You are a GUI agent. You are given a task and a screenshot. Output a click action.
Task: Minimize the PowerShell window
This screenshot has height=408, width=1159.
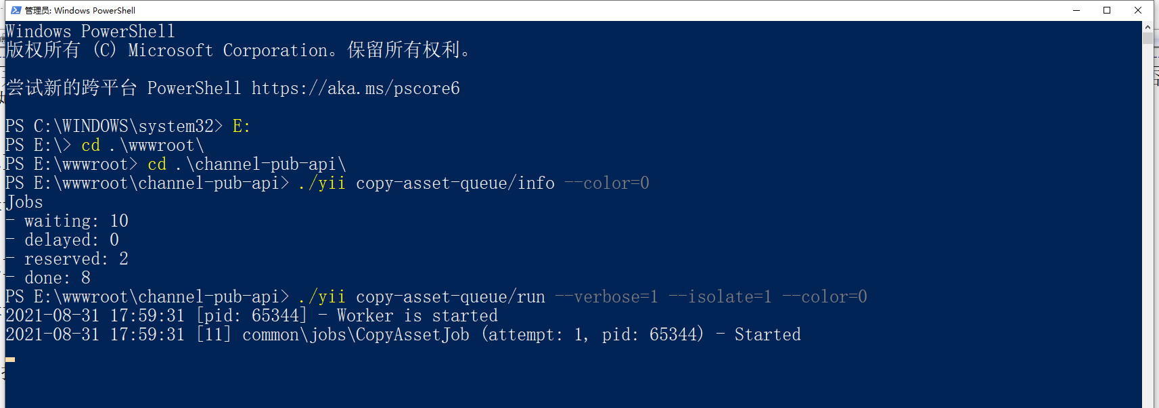(x=1076, y=10)
